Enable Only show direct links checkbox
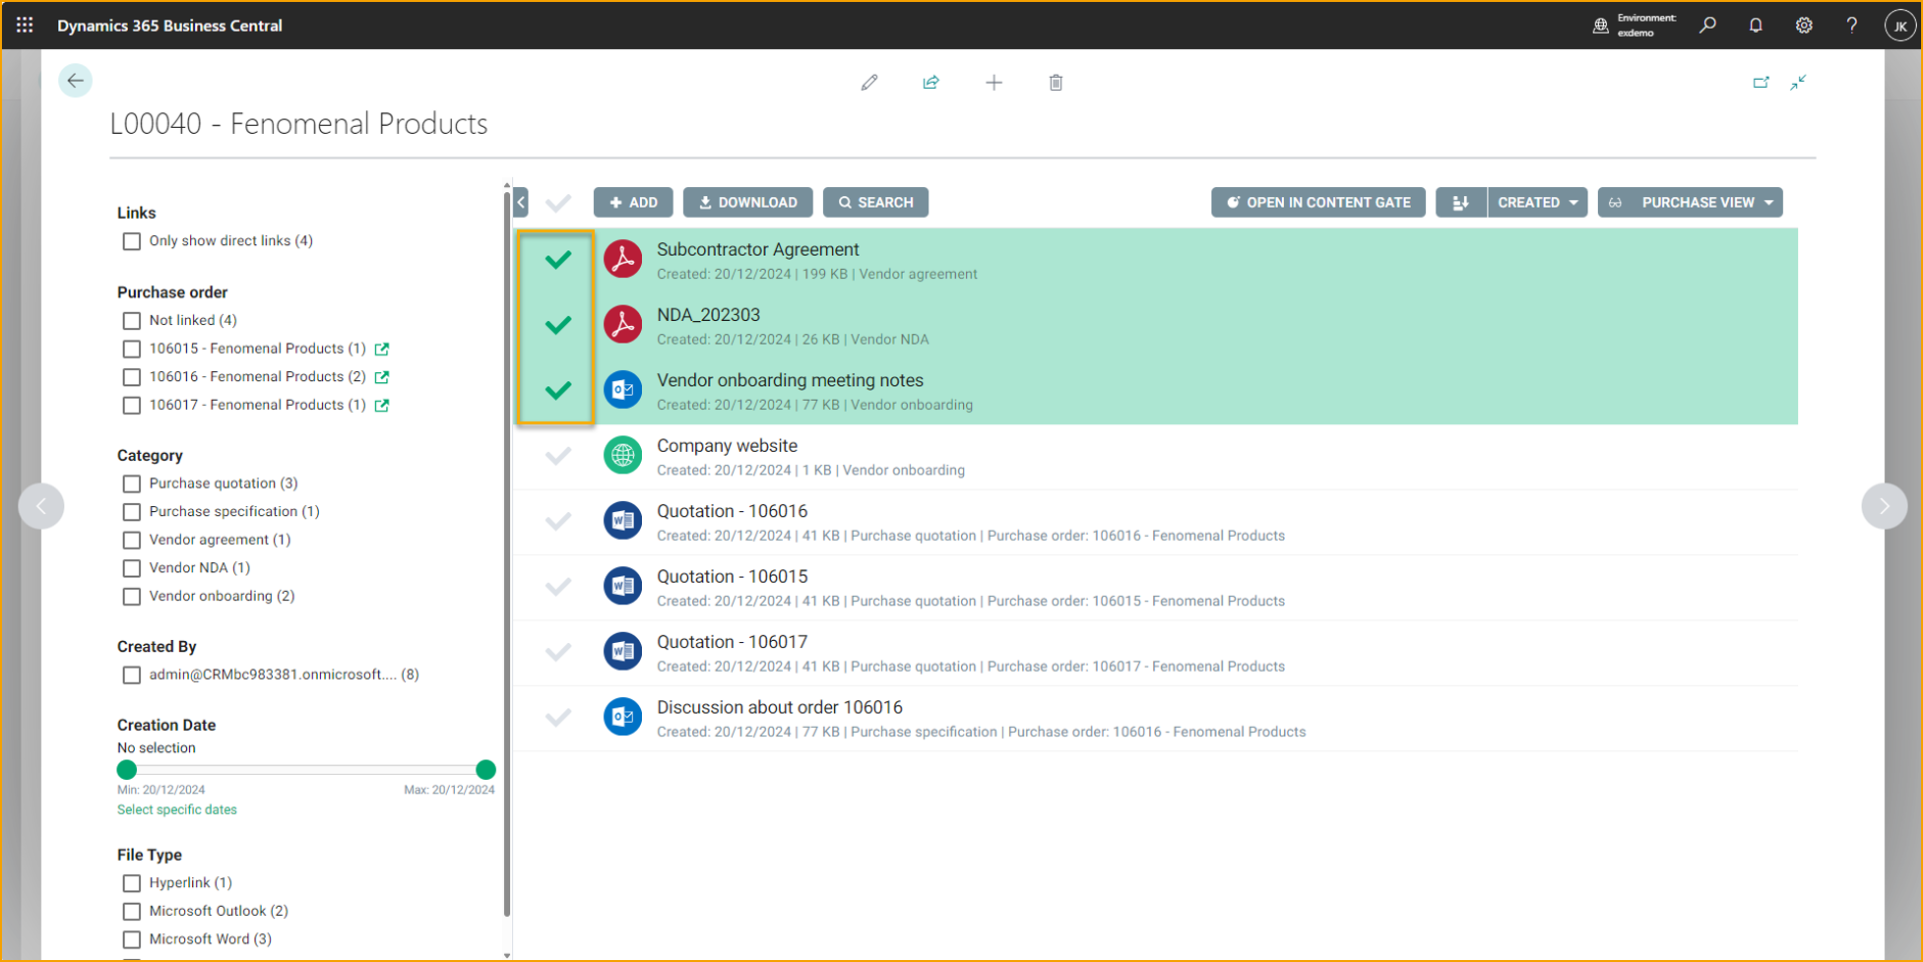 tap(132, 241)
